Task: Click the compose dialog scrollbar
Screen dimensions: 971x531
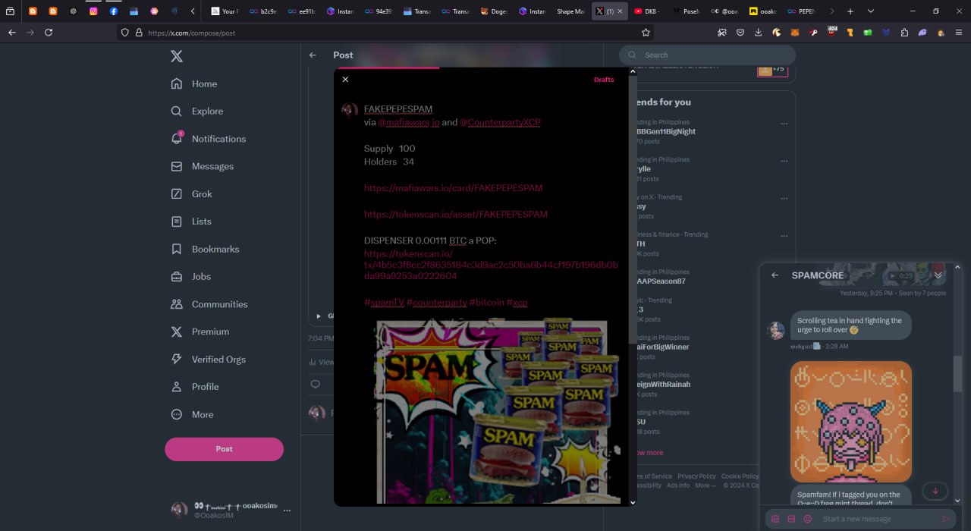Action: coord(633,228)
